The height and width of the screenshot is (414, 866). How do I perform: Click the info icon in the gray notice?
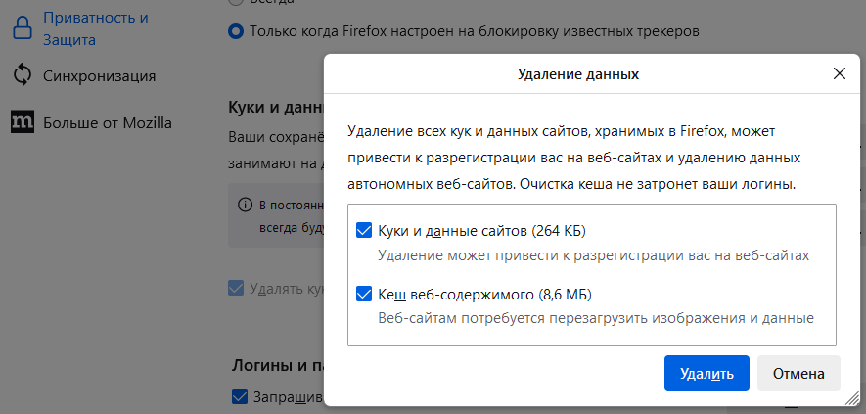[x=244, y=206]
